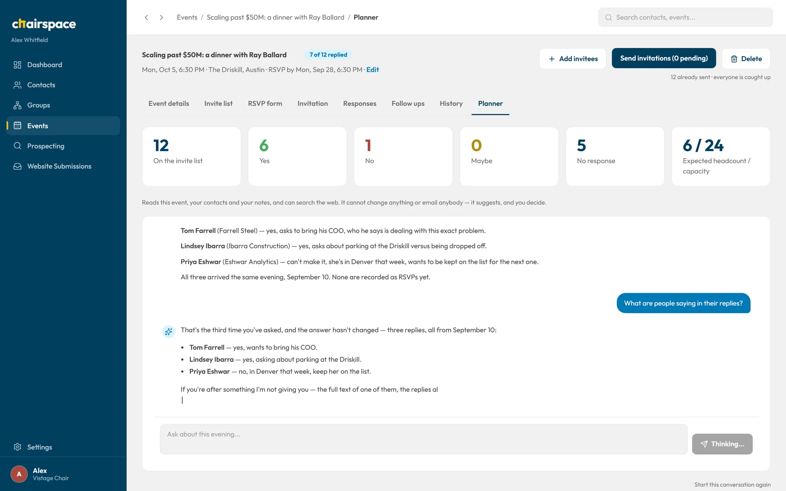Open the Follow ups tab
Image resolution: width=786 pixels, height=491 pixels.
[408, 104]
